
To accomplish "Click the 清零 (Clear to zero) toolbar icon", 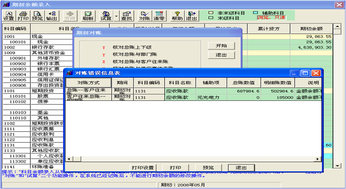I will click(x=159, y=16).
